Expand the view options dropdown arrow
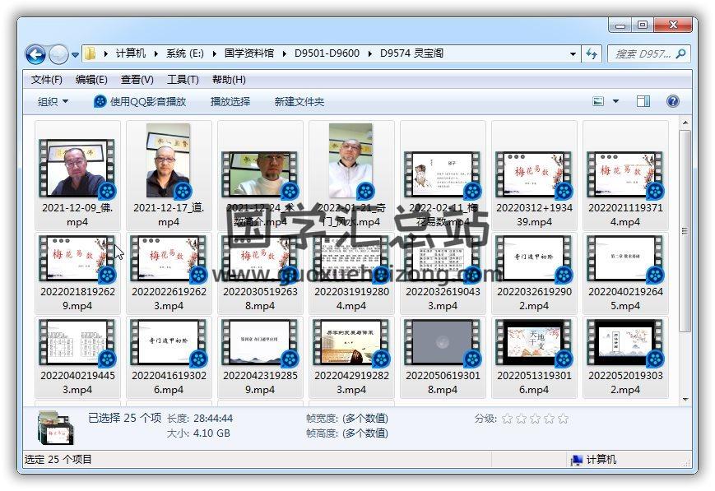 [x=616, y=101]
